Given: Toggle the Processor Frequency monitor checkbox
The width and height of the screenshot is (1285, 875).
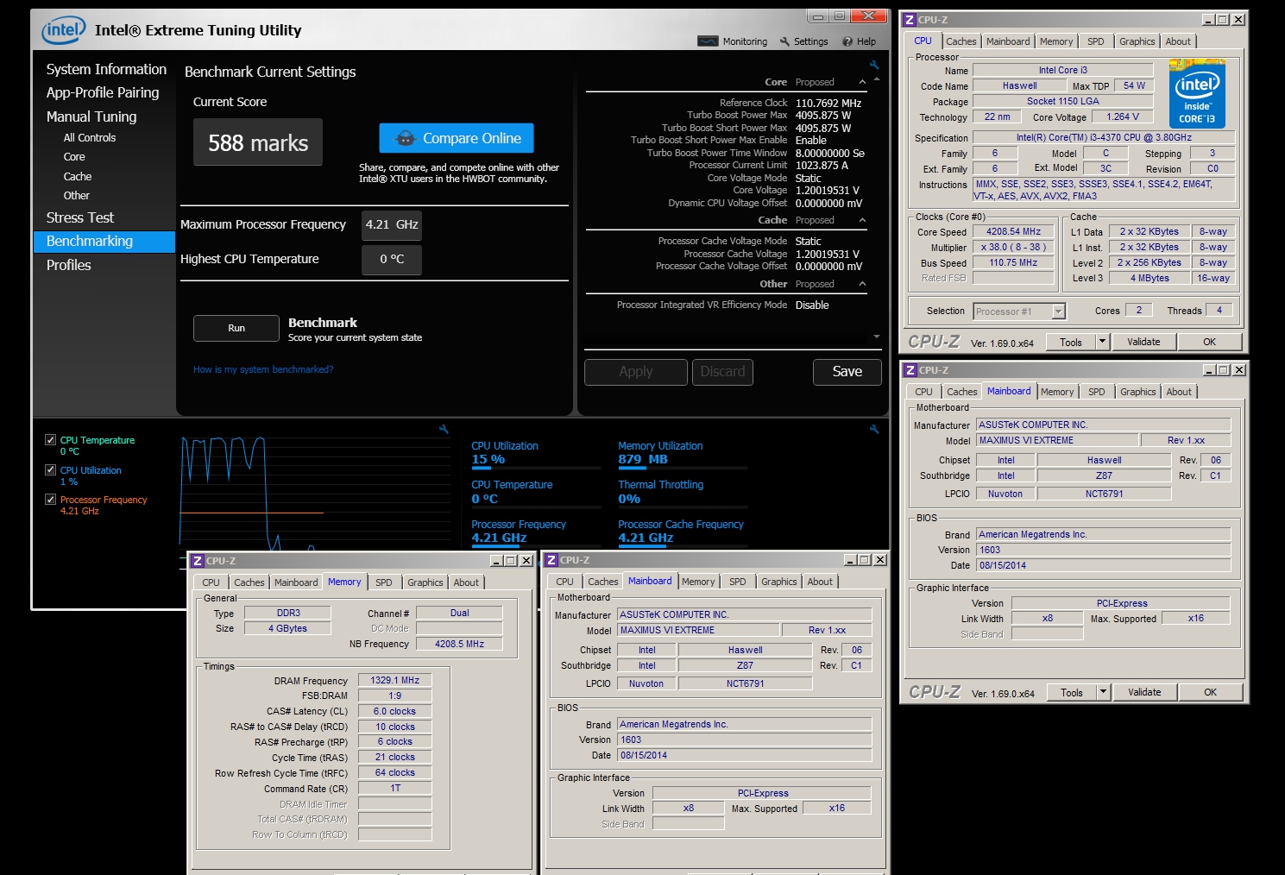Looking at the screenshot, I should (50, 500).
